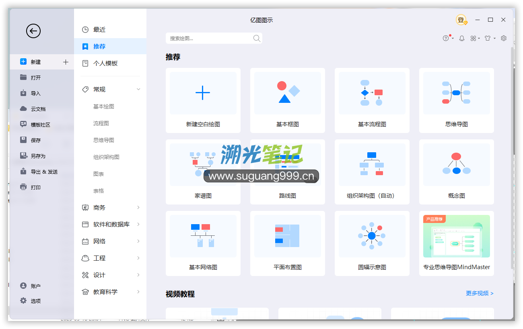
Task: Click the login avatar icon
Action: [461, 20]
